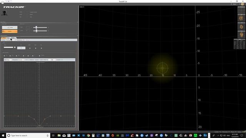Open the Mail app from the taskbar
The image size is (246, 138).
click(x=64, y=135)
